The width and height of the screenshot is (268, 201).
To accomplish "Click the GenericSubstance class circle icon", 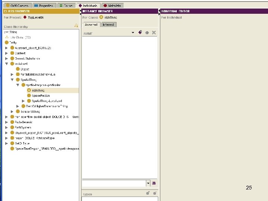I will pyautogui.click(x=12, y=58).
